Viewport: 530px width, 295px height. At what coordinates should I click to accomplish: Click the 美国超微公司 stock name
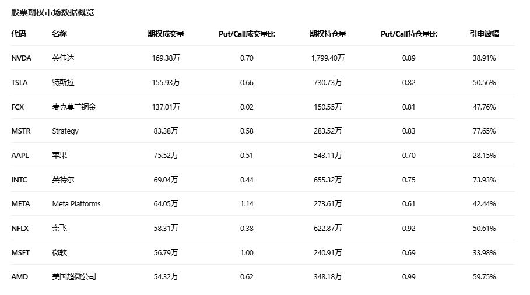point(74,277)
